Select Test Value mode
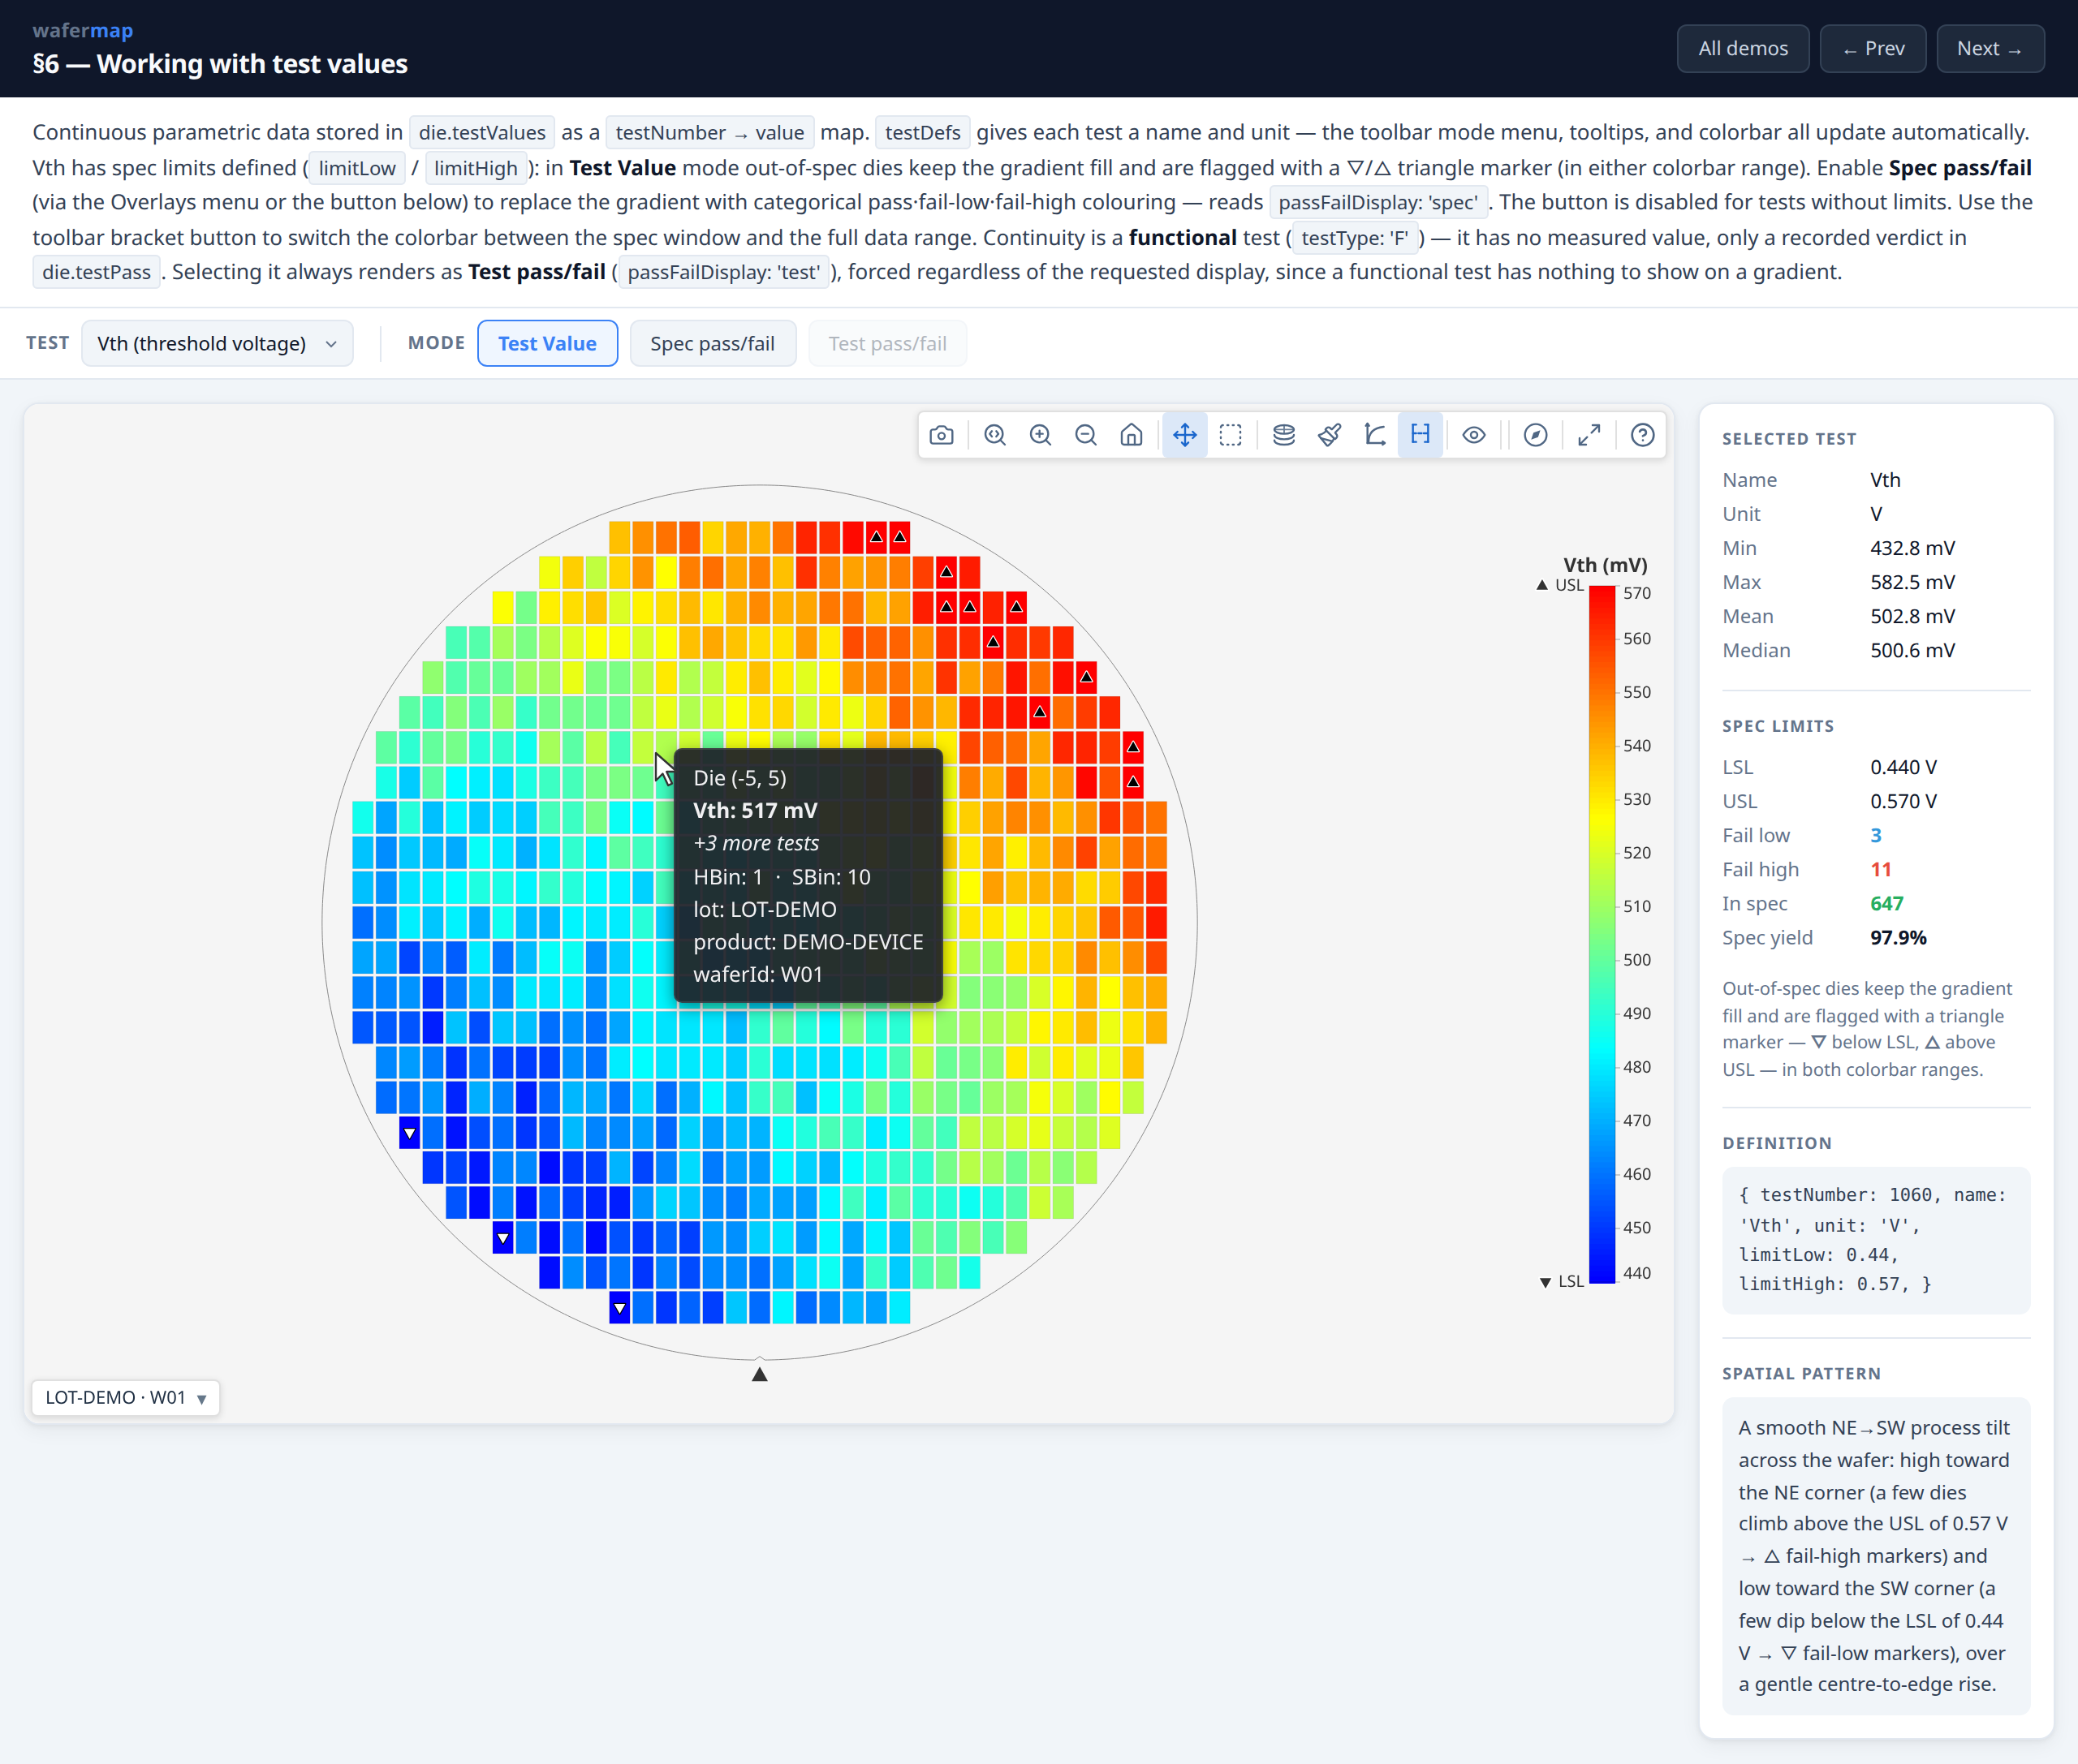This screenshot has height=1764, width=2078. (x=547, y=343)
